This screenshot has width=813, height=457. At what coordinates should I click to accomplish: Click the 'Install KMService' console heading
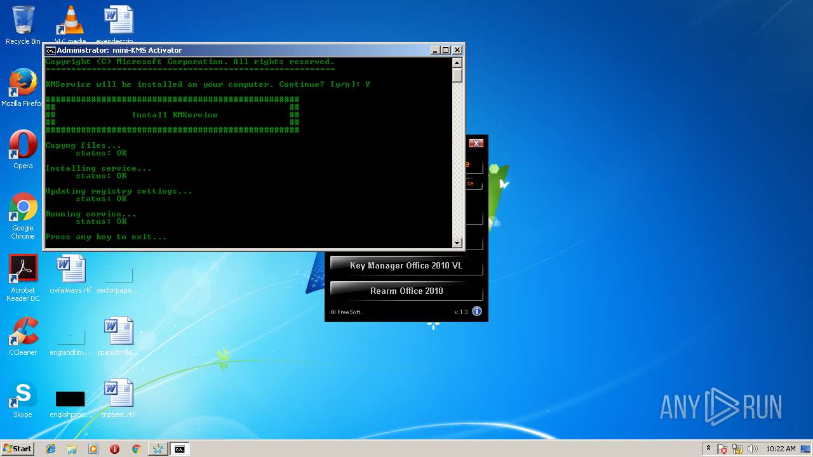[175, 115]
